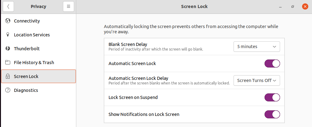Turn off Lock Screen on Suspend

pyautogui.click(x=272, y=97)
